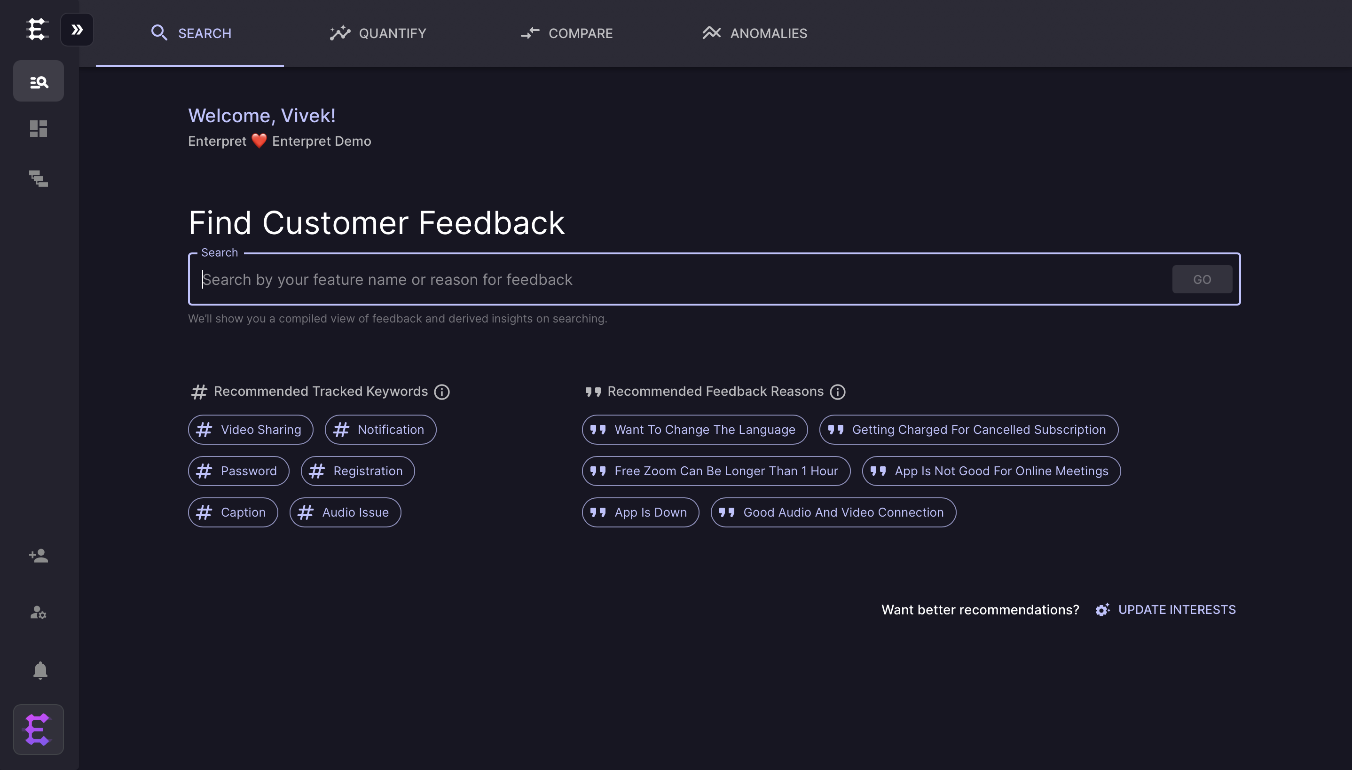The height and width of the screenshot is (770, 1352).
Task: Open the notifications bell icon
Action: coord(40,670)
